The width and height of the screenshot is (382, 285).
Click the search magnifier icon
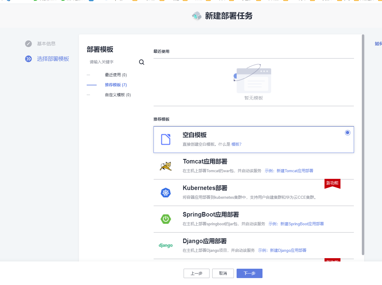(141, 62)
